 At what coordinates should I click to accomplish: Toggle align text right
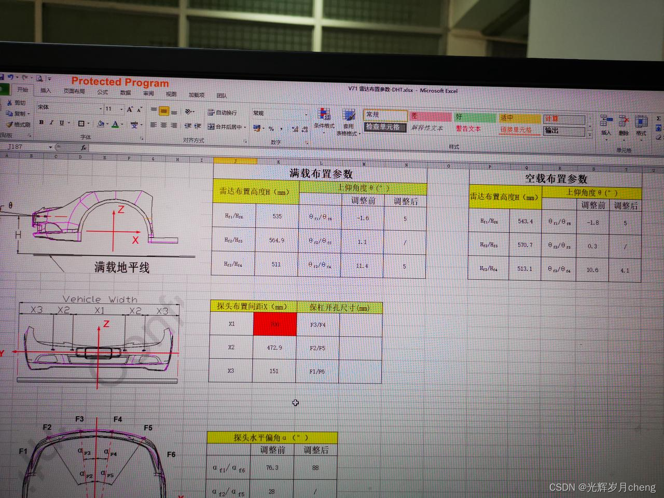coord(174,126)
